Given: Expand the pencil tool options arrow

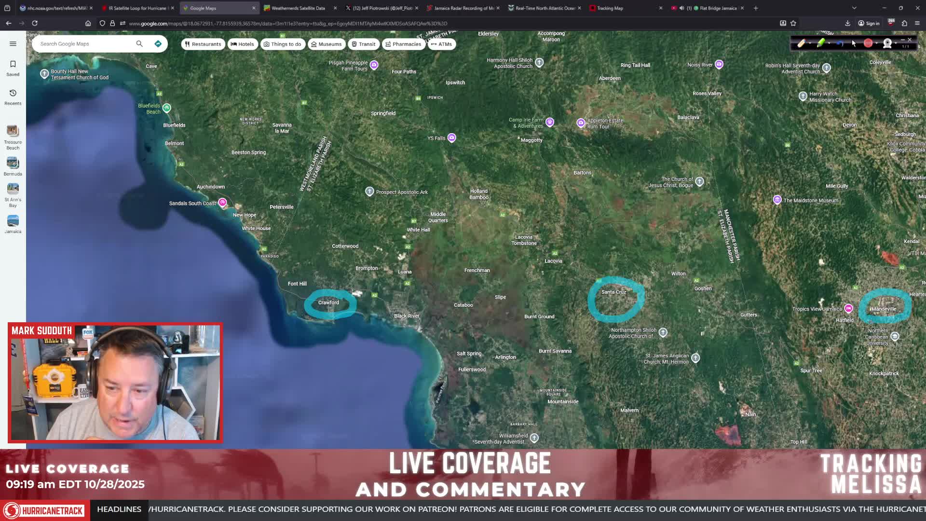Looking at the screenshot, I should tap(810, 43).
